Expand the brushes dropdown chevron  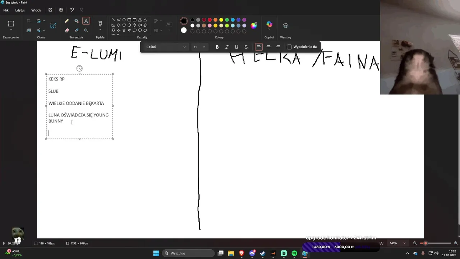100,30
